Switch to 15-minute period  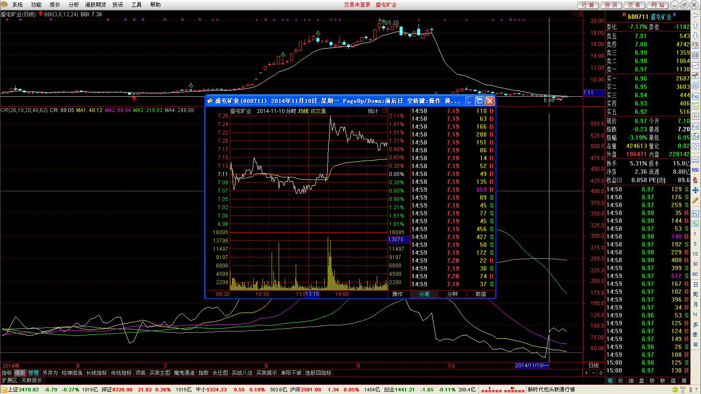tap(695, 254)
